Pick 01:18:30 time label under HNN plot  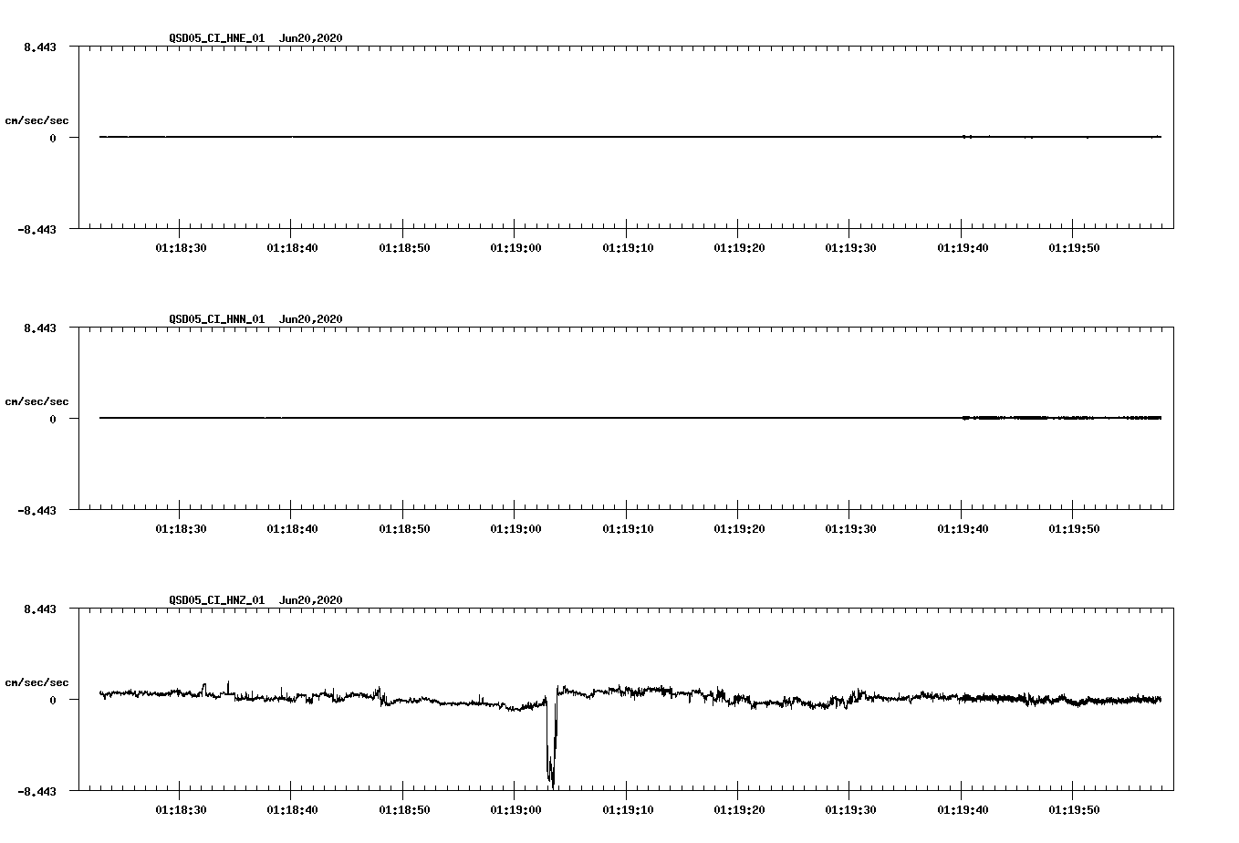point(181,529)
